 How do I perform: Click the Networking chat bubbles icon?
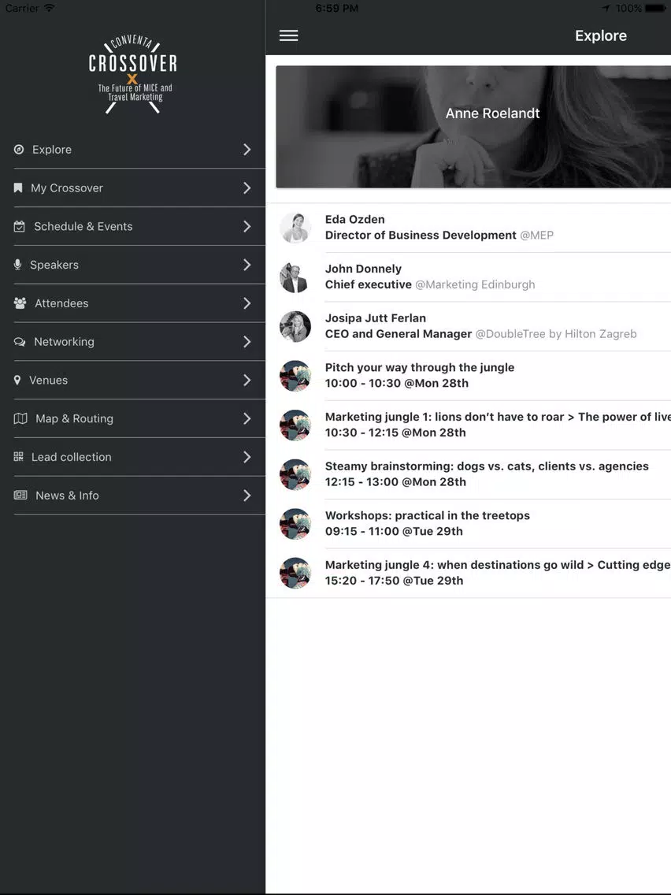[x=20, y=342]
